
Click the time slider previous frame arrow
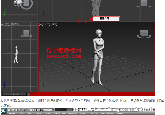(x=1, y=94)
